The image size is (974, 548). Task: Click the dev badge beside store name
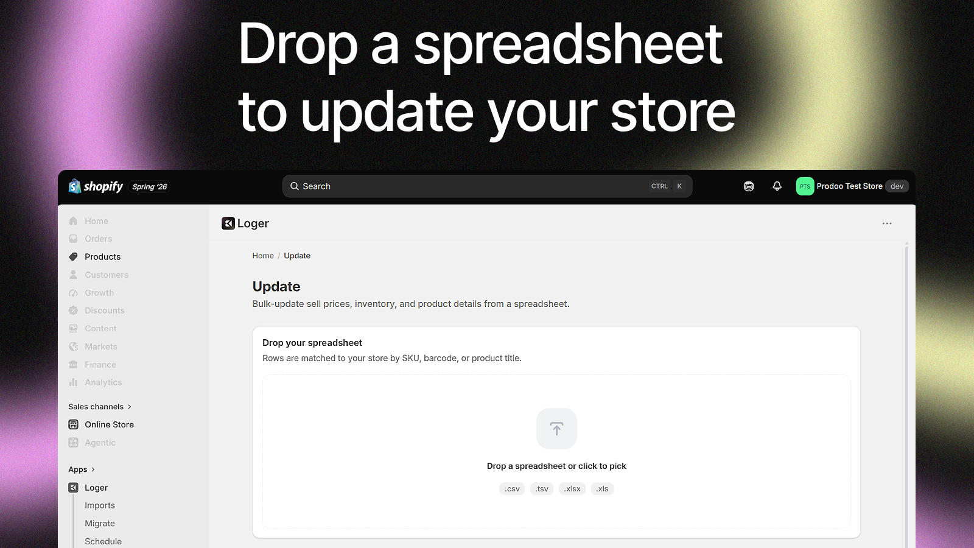click(897, 186)
